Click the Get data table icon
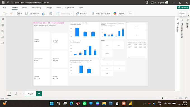The image size is (190, 107). click(x=18, y=13)
